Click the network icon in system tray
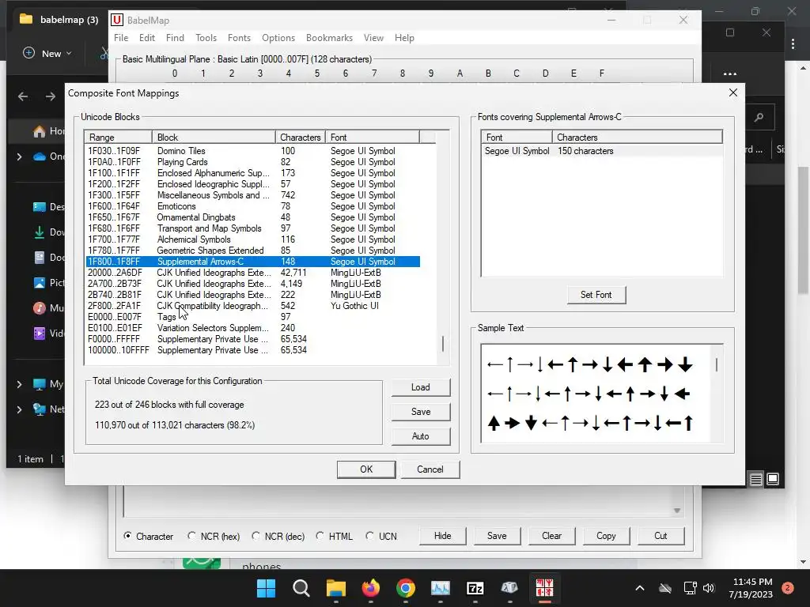Screen dimensions: 810x607 pos(690,588)
